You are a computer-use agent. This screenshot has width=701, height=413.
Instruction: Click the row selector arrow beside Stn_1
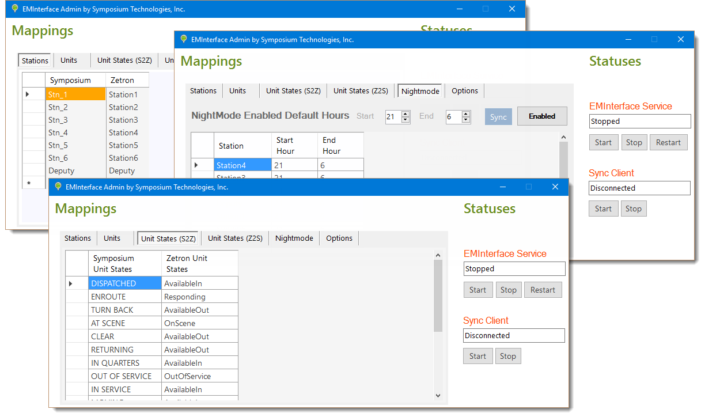click(28, 94)
